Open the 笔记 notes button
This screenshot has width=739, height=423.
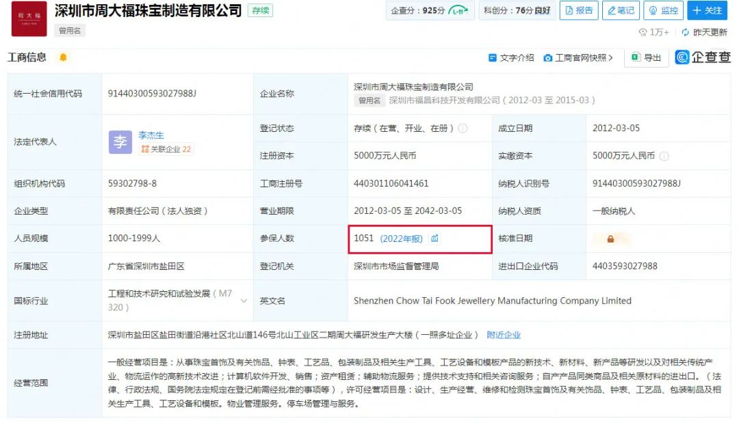621,10
